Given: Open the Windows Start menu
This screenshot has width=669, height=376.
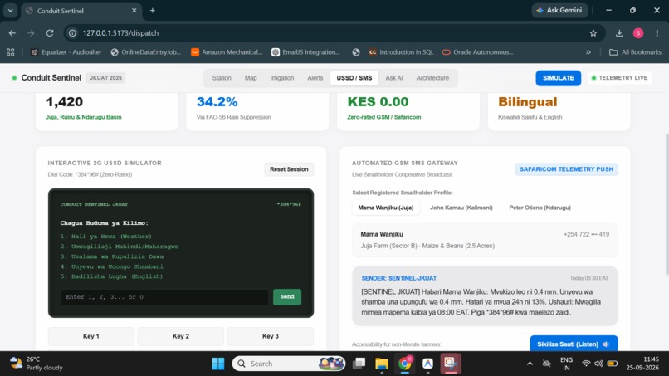Looking at the screenshot, I should [x=218, y=364].
